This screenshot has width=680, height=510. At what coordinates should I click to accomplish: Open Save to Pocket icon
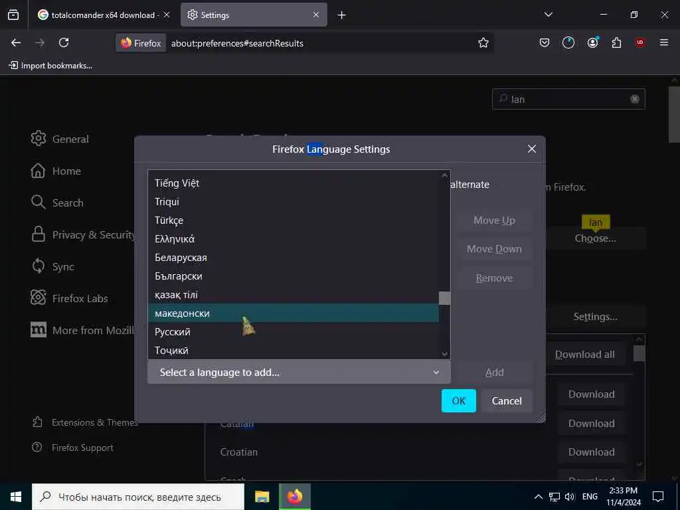coord(545,42)
